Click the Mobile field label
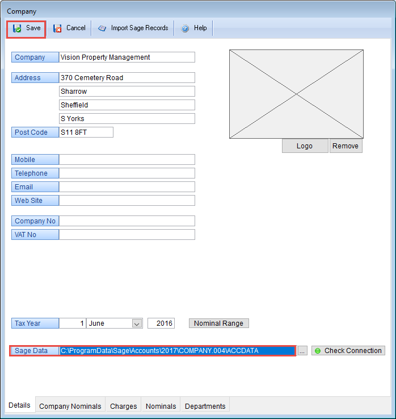The height and width of the screenshot is (419, 396). tap(35, 160)
